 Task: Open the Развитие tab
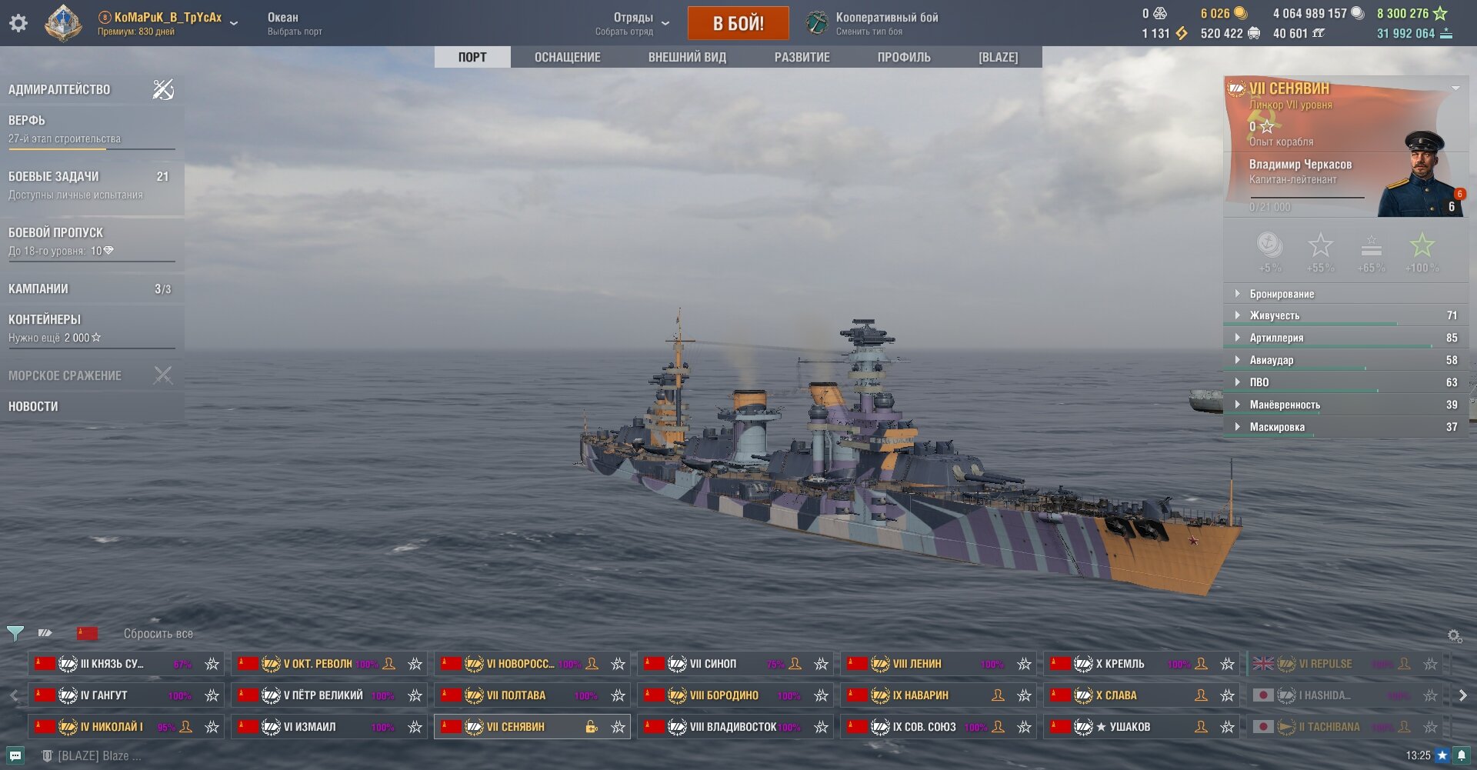[x=802, y=57]
